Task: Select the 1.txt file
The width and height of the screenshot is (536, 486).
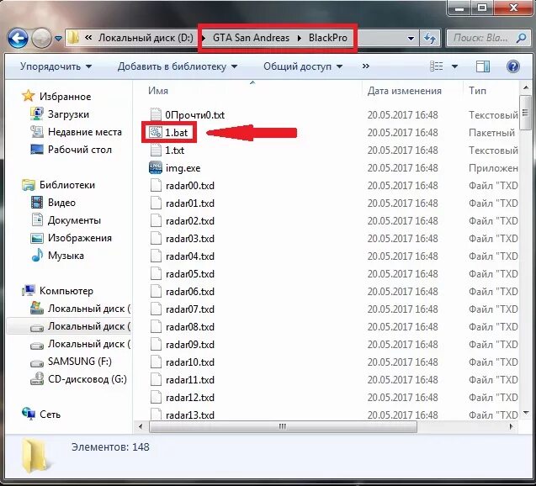Action: [x=175, y=151]
